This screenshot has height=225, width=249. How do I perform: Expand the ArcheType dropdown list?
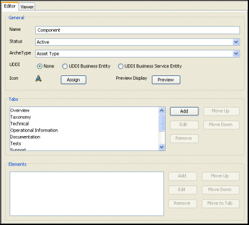coord(236,54)
